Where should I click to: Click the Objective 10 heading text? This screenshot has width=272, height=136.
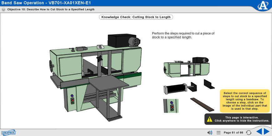51,10
